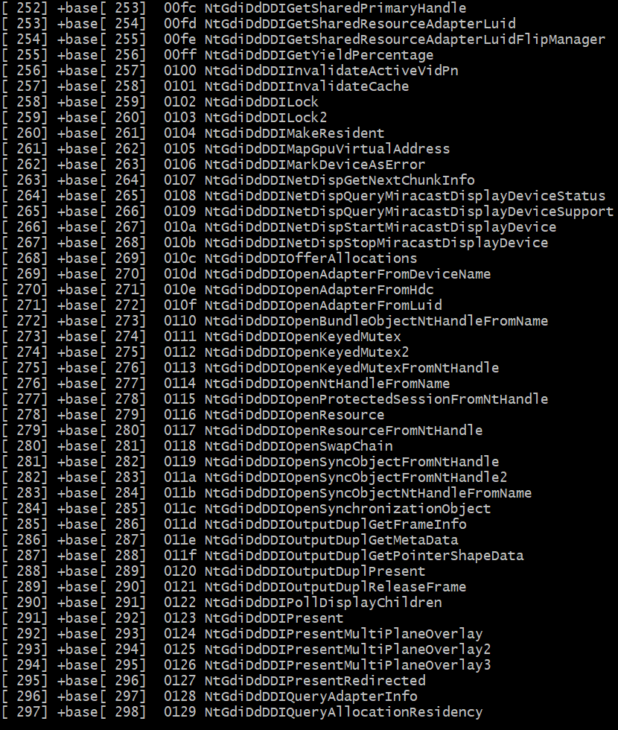This screenshot has width=618, height=730.
Task: Click hex value 0106 for MarkDeviceAsError
Action: [179, 165]
